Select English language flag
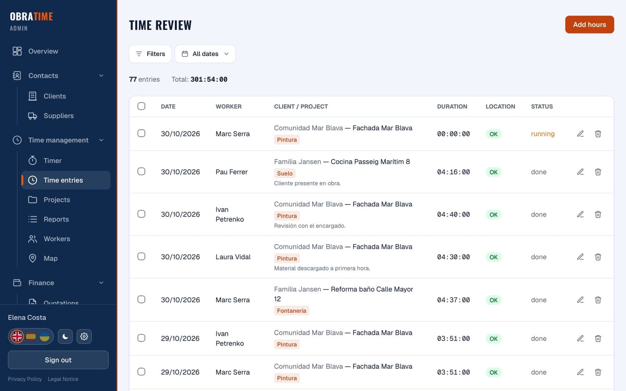Image resolution: width=626 pixels, height=391 pixels. tap(17, 336)
